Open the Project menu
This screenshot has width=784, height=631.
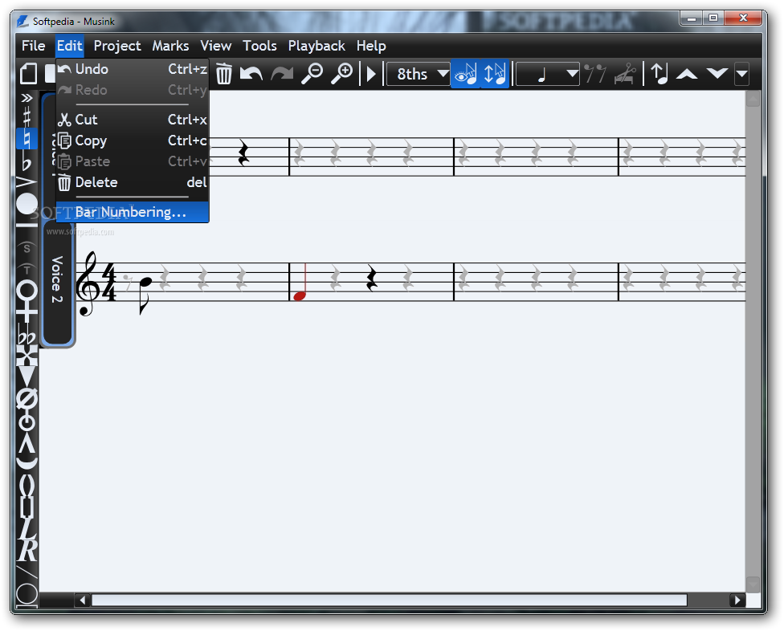[x=117, y=46]
